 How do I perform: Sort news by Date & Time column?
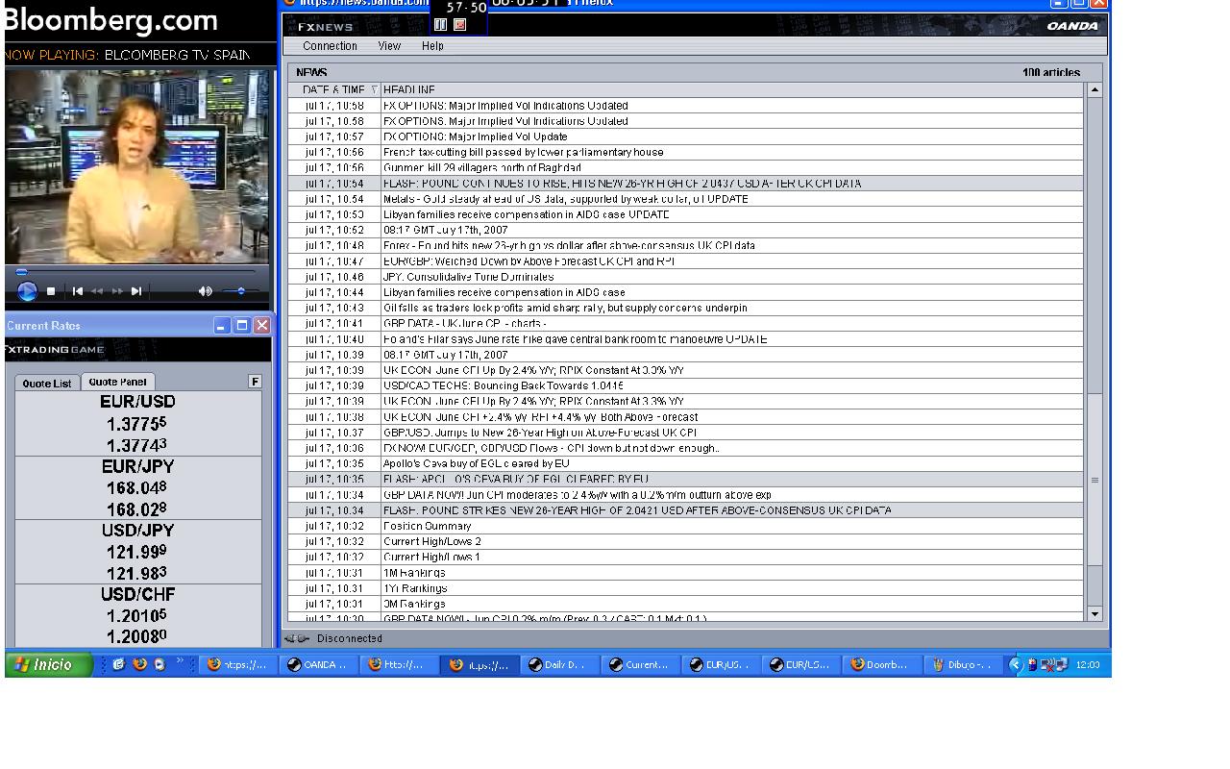click(334, 89)
